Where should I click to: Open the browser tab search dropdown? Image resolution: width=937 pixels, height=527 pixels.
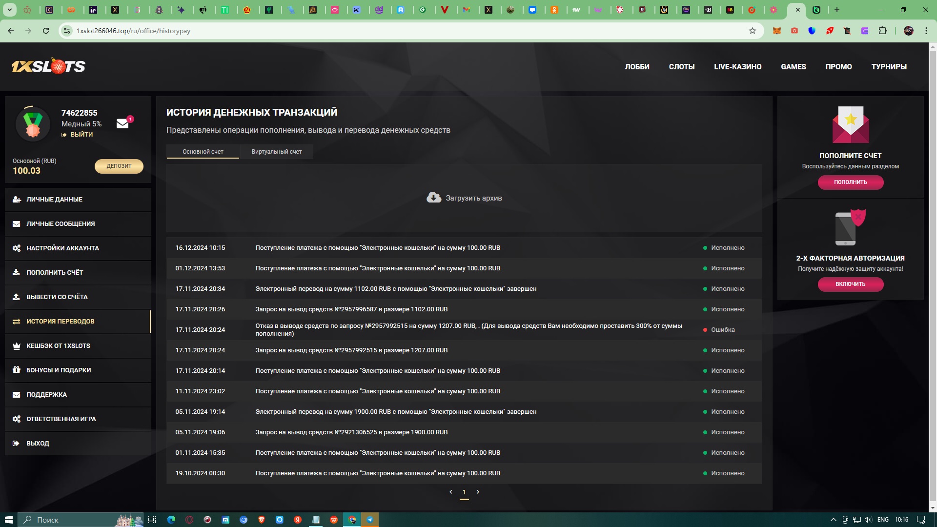point(9,10)
